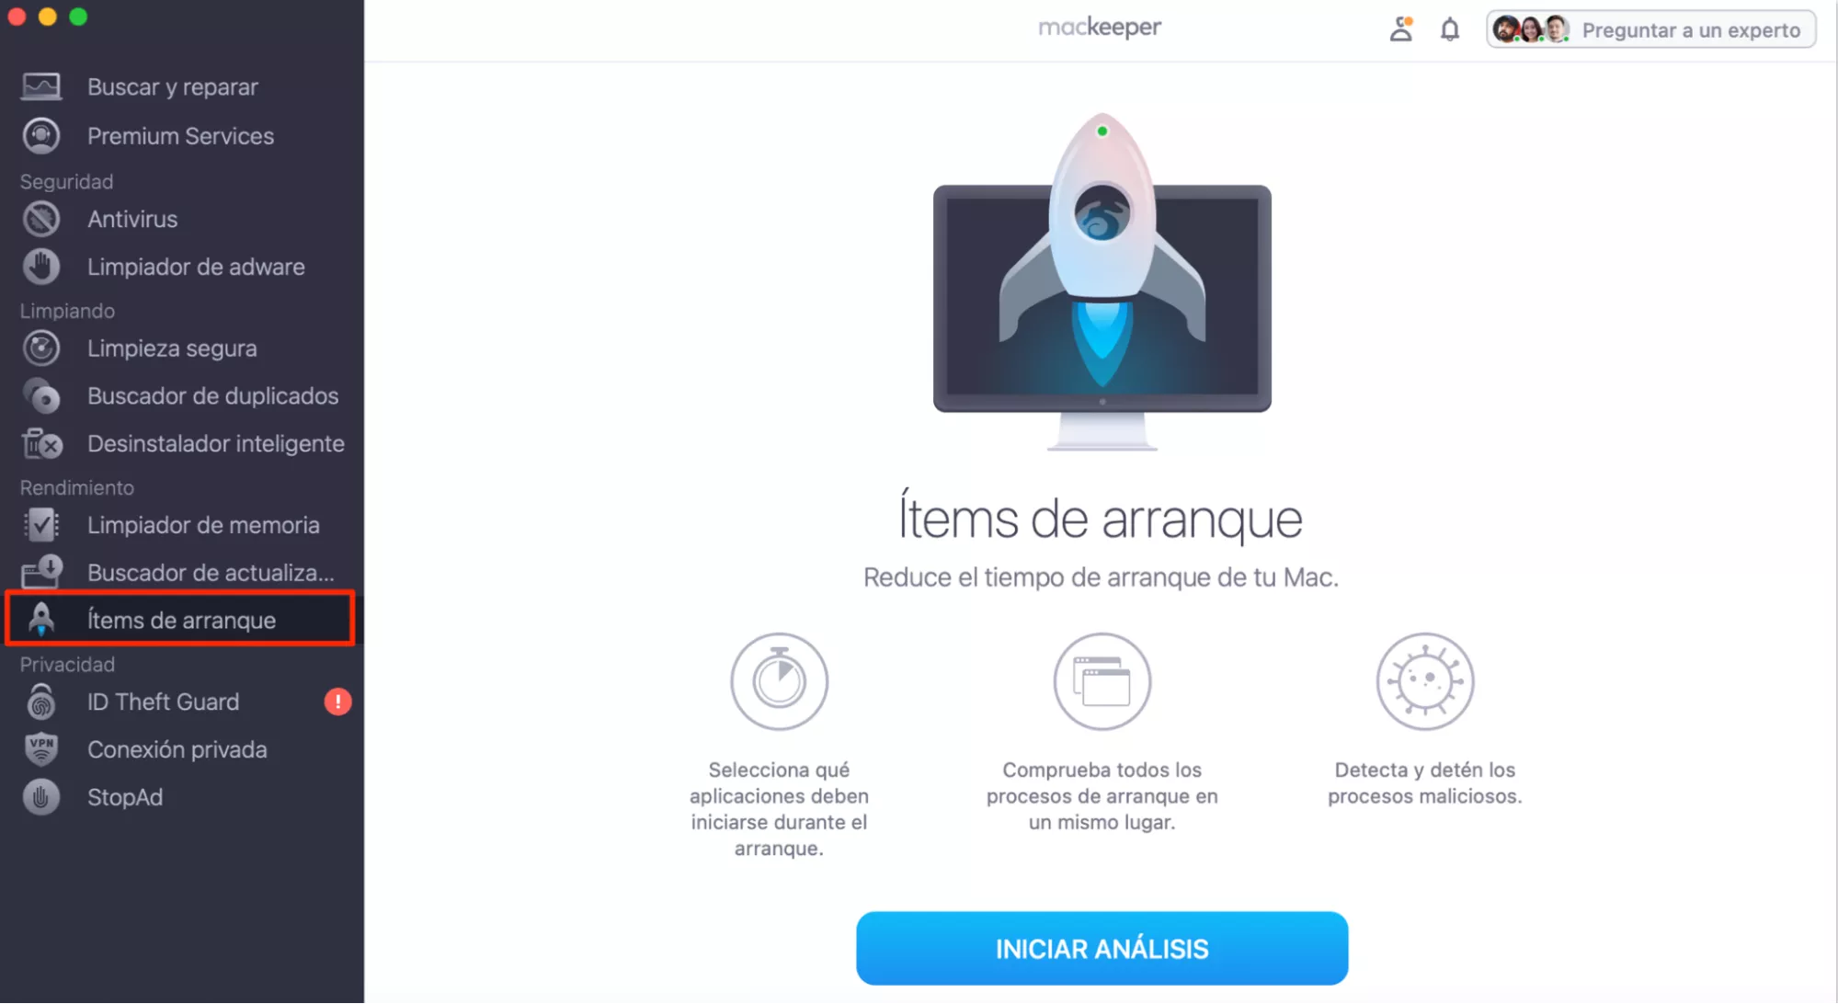Select the VPN Conexión privada icon
The height and width of the screenshot is (1004, 1838).
point(41,749)
